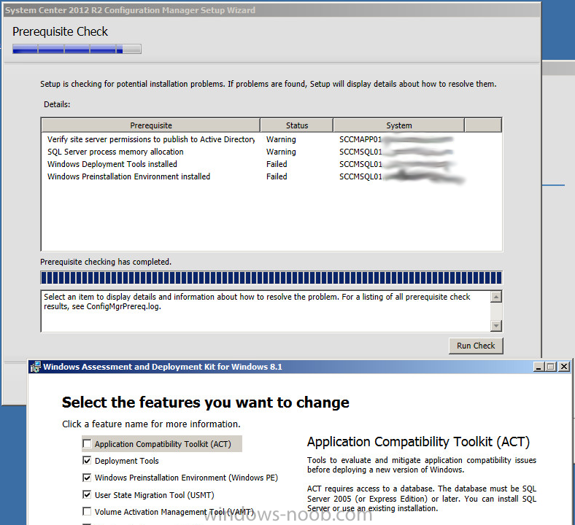Screen dimensions: 575x525
Task: Minimize the Windows ADK window
Action: coord(539,367)
